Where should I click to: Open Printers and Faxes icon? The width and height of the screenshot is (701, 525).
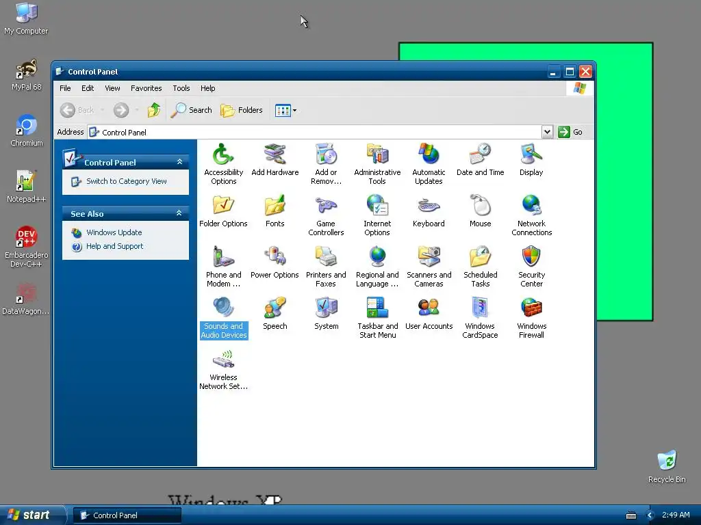(326, 267)
